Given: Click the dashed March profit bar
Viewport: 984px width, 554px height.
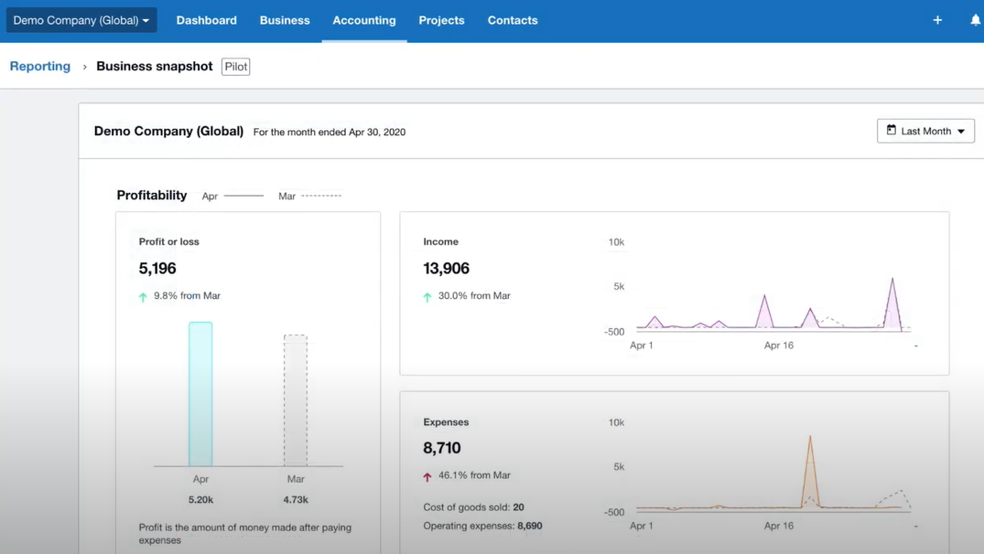Looking at the screenshot, I should point(296,400).
